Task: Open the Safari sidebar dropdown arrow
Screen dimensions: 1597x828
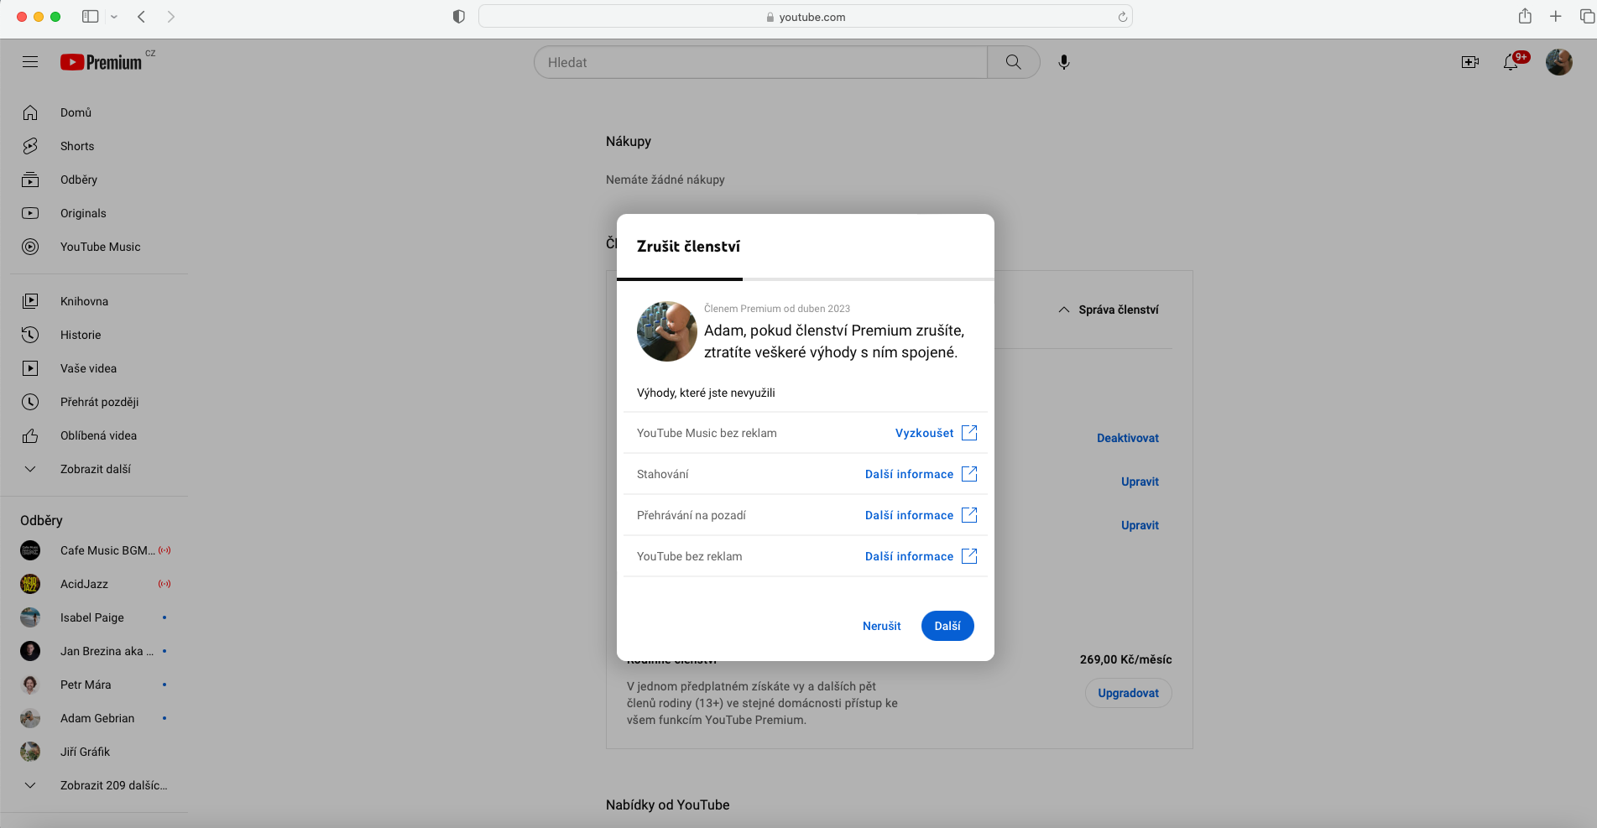Action: tap(114, 17)
